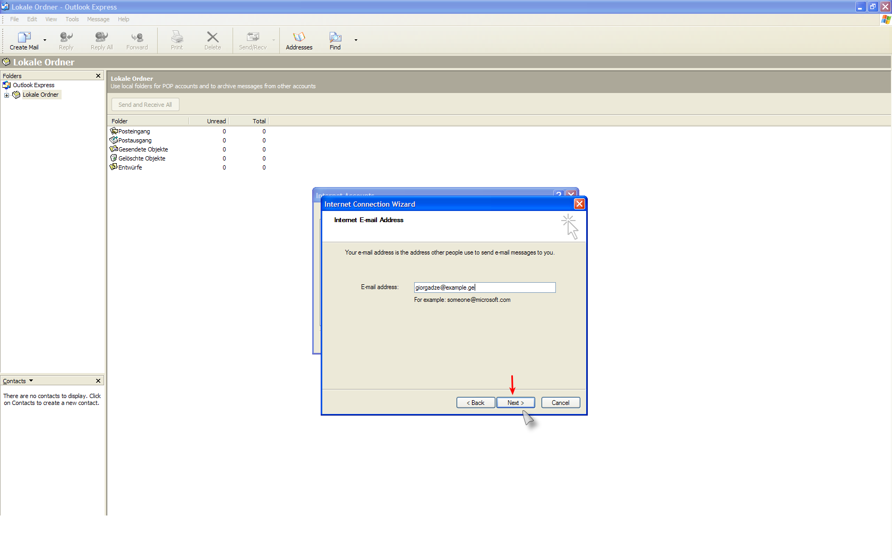
Task: Open the Gesendete Objekte folder
Action: point(143,149)
